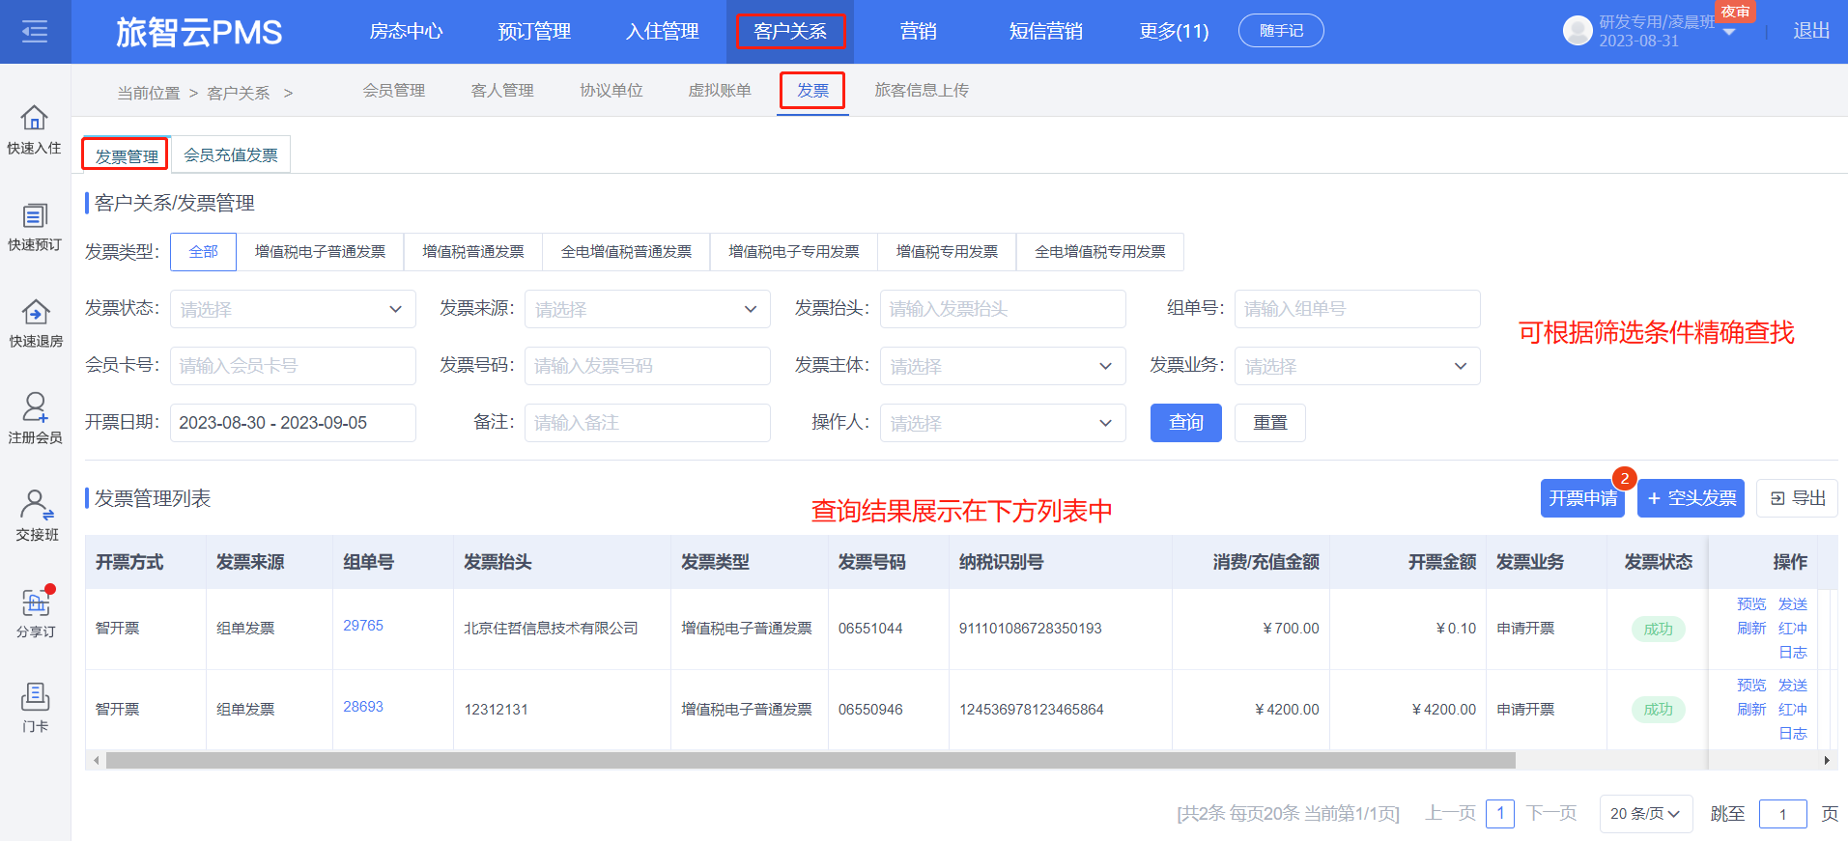The width and height of the screenshot is (1848, 841).
Task: Open 客户关系 top menu
Action: [790, 32]
